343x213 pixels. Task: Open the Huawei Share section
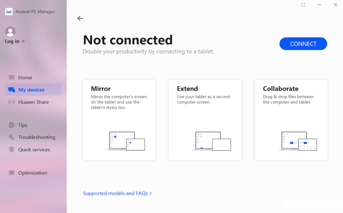click(33, 102)
